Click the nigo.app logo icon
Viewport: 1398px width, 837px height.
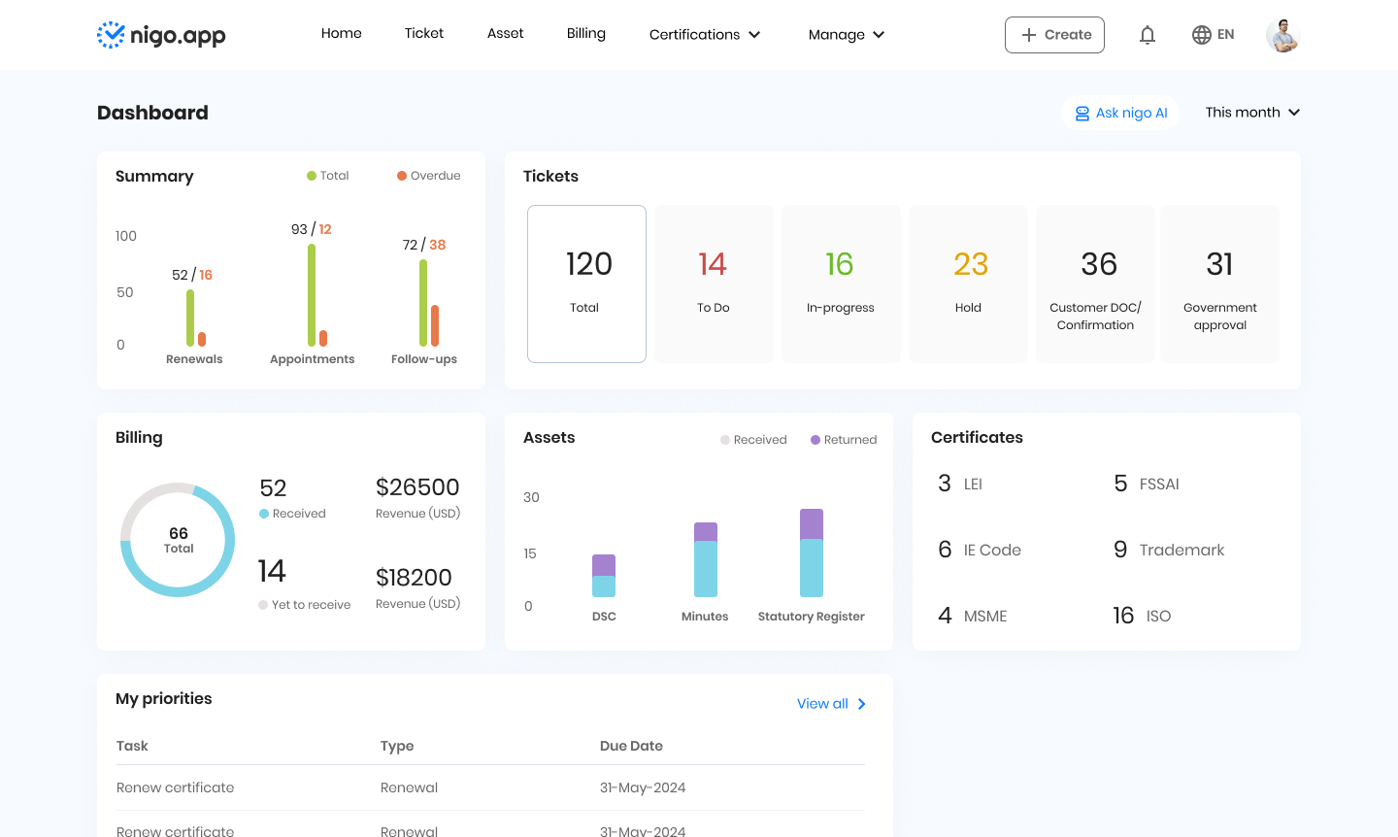click(x=112, y=35)
